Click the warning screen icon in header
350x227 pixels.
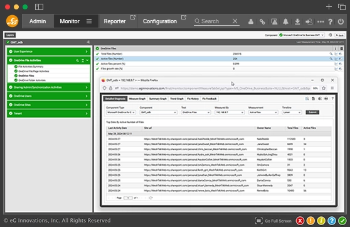point(274,21)
